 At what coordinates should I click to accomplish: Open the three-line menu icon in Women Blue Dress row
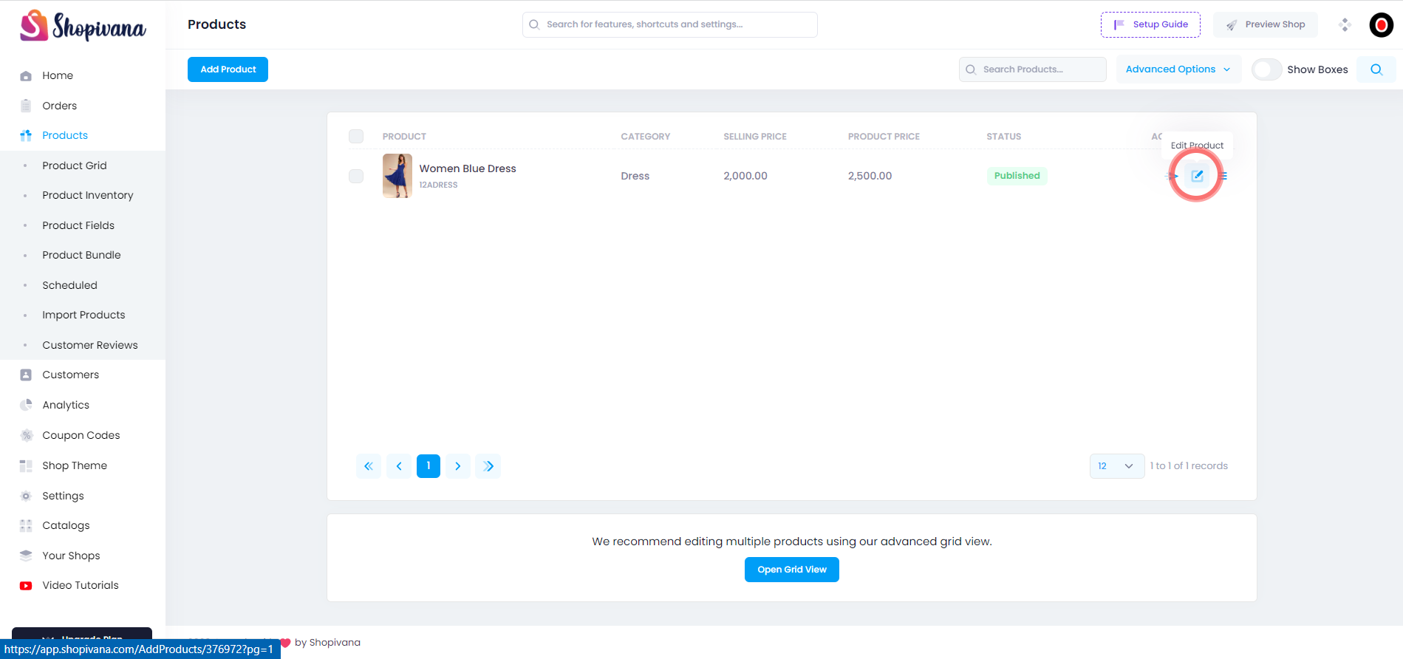click(x=1223, y=176)
